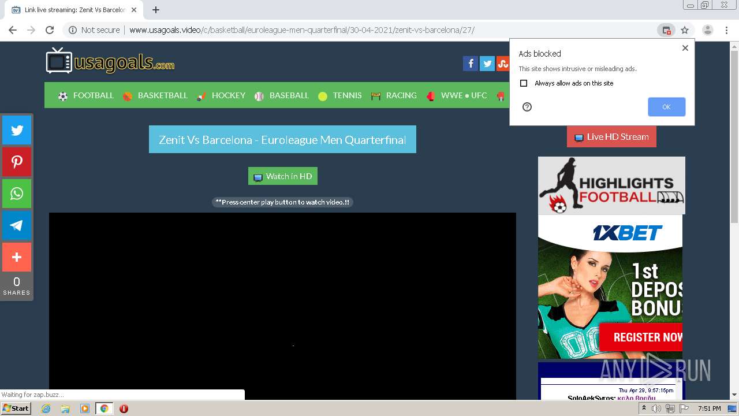The width and height of the screenshot is (739, 416).
Task: Open File Explorer from taskbar
Action: 65,408
